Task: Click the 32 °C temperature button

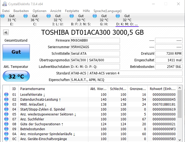Action: click(x=16, y=76)
